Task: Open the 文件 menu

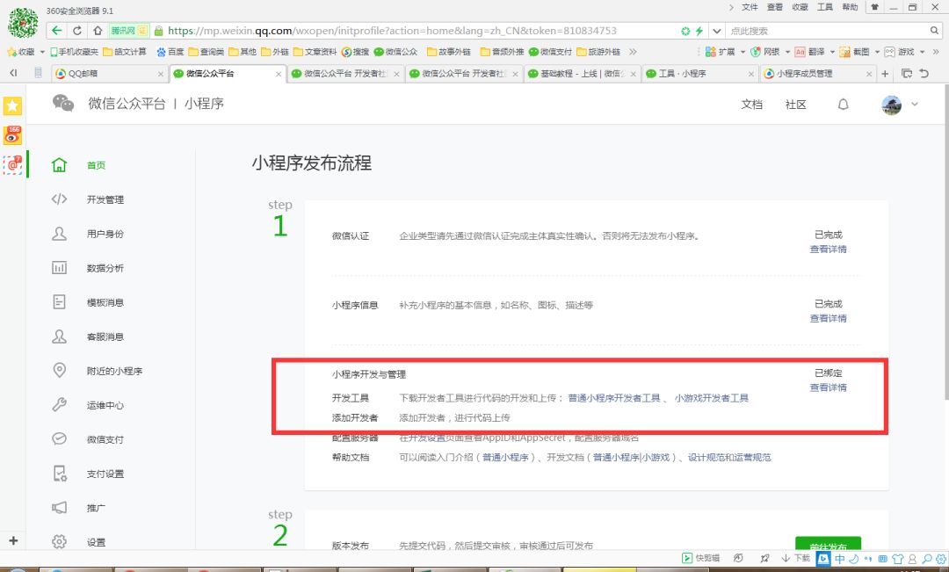Action: [750, 7]
